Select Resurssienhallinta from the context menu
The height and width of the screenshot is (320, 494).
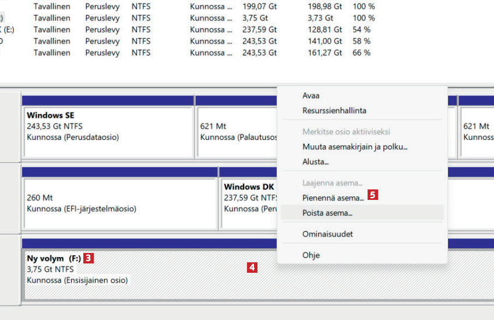334,111
